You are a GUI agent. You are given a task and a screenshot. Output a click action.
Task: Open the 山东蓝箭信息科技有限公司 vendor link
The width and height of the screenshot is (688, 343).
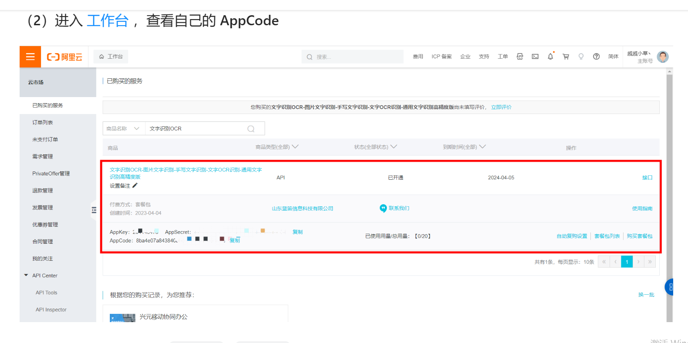click(302, 208)
